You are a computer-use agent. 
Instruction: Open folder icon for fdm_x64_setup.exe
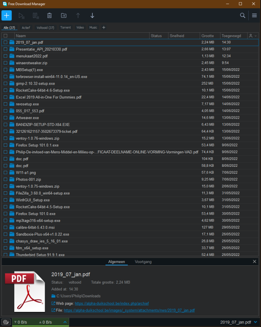coord(12,248)
